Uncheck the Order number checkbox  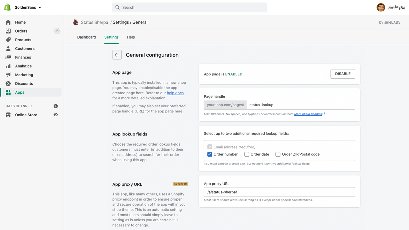pos(210,154)
